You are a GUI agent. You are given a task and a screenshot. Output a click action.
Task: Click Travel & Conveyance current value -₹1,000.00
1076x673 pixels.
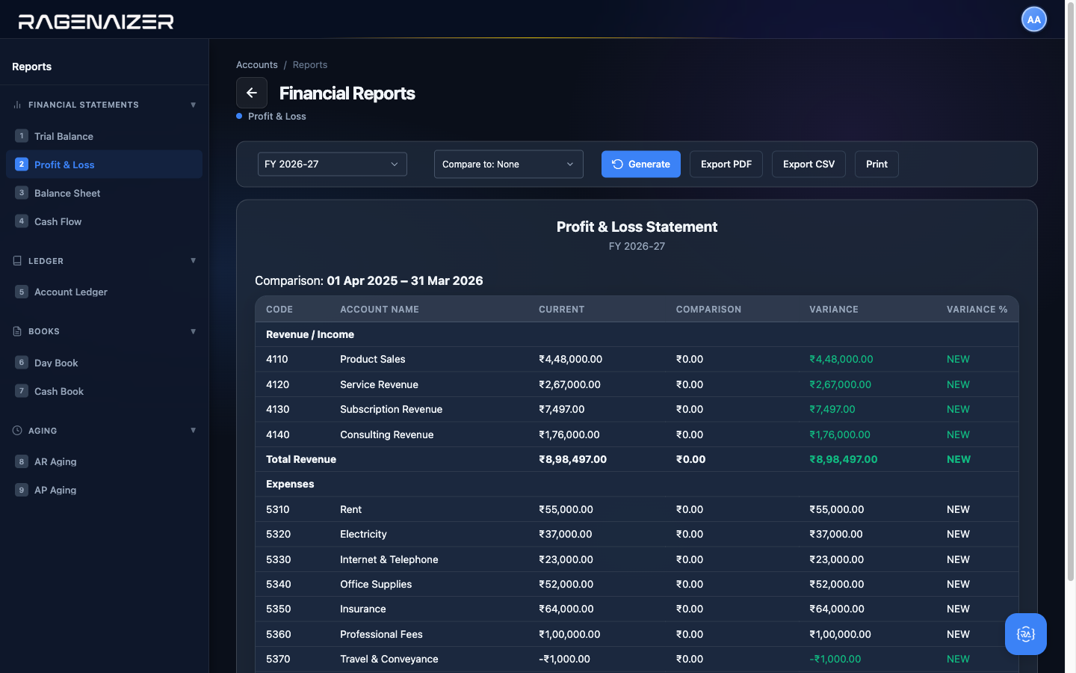tap(564, 659)
